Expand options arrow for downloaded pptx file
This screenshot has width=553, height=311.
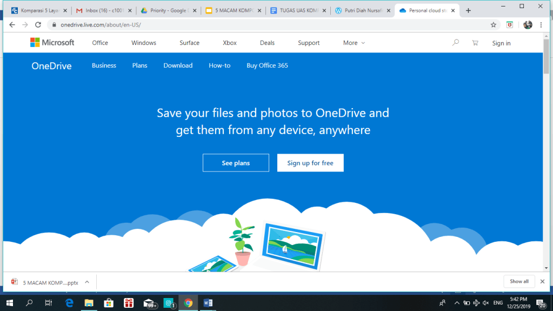coord(87,282)
